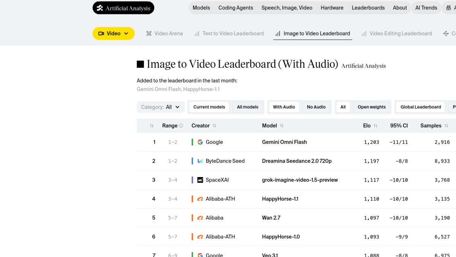This screenshot has height=257, width=456.
Task: Click the 95% CI column header
Action: coord(399,126)
